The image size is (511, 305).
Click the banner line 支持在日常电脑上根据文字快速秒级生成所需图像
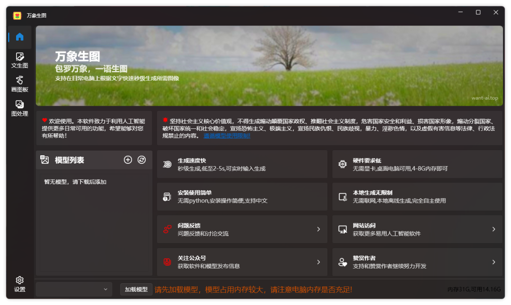pyautogui.click(x=117, y=78)
